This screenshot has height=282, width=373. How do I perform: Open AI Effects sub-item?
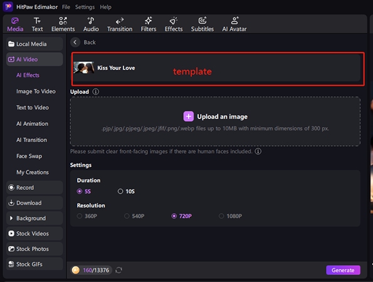pyautogui.click(x=28, y=75)
